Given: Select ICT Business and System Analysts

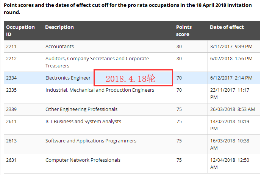Looking at the screenshot, I should 83,122.
